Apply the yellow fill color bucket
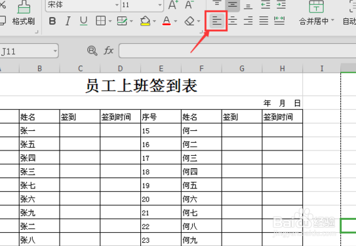 pyautogui.click(x=145, y=21)
